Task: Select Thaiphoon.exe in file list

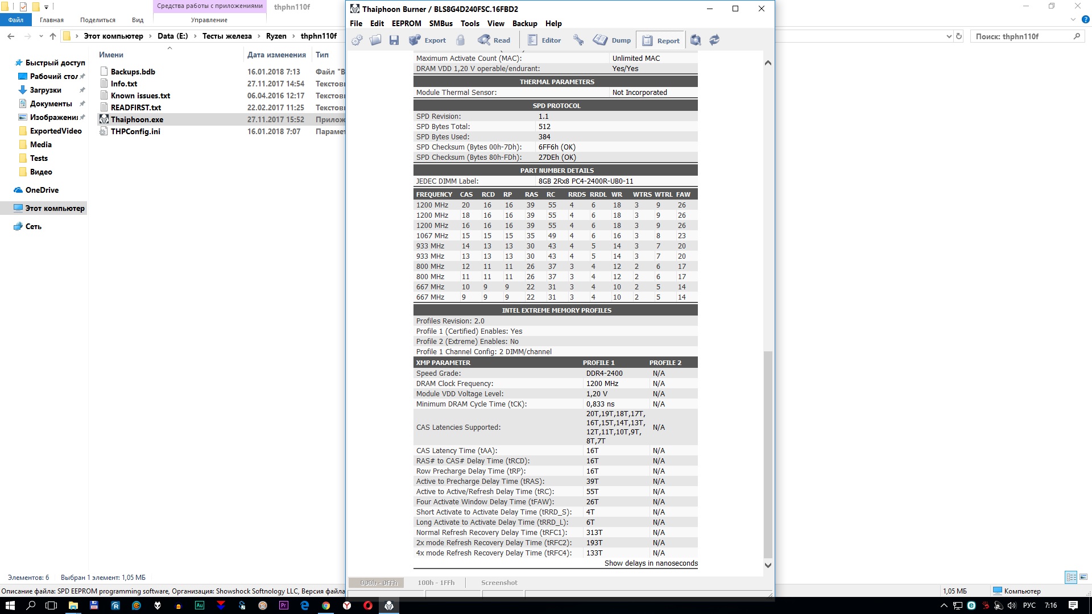Action: pos(137,119)
